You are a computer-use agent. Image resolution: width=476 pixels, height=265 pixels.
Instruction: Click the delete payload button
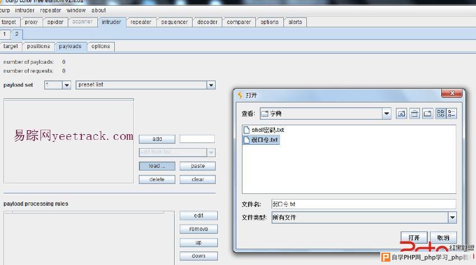point(157,179)
